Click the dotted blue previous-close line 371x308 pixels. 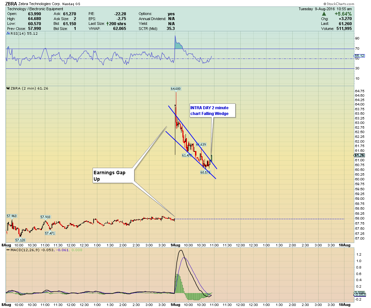[259, 219]
